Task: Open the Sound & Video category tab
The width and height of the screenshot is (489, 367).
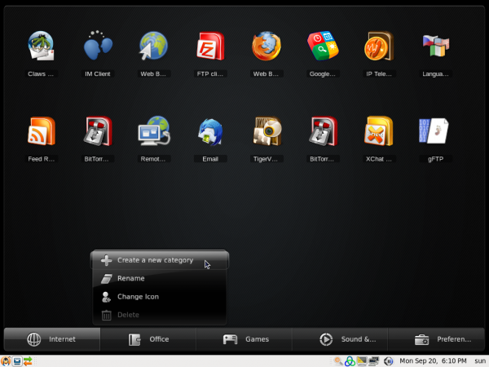Action: 340,339
